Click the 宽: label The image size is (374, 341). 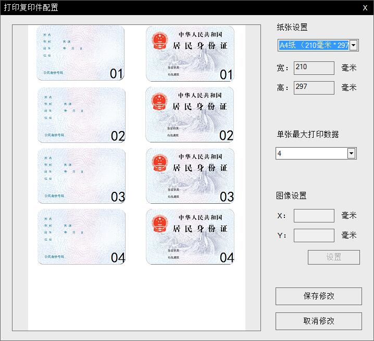(283, 68)
